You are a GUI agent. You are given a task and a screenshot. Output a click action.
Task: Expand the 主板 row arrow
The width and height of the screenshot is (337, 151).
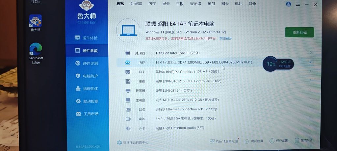click(x=311, y=80)
